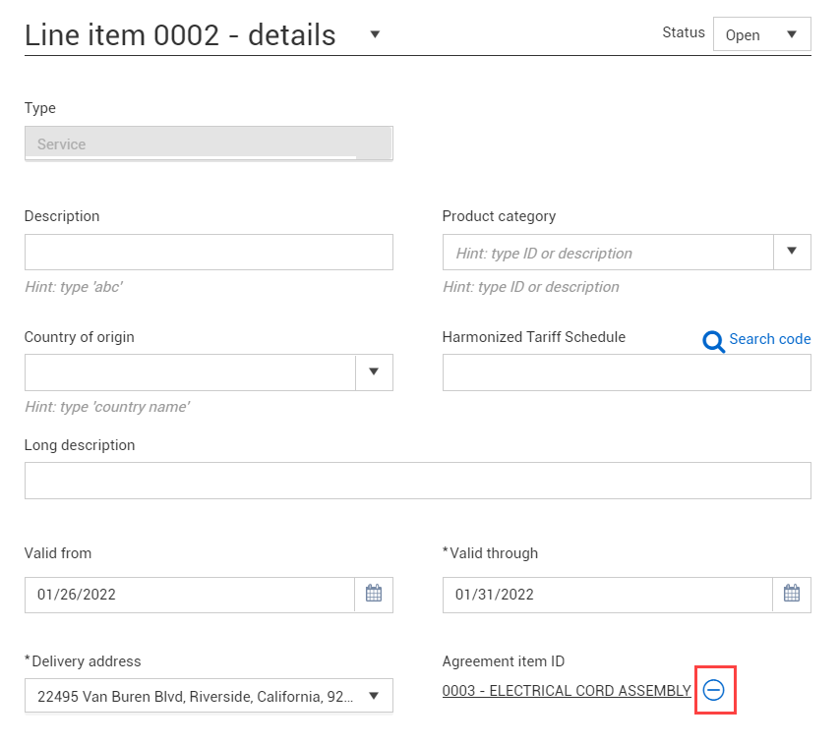
Task: Click the Line item 0002 - details heading
Action: point(180,35)
